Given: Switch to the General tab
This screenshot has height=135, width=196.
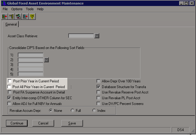Looking at the screenshot, I should tap(11, 24).
